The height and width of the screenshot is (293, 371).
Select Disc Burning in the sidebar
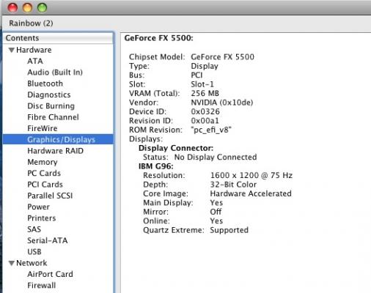coord(51,106)
